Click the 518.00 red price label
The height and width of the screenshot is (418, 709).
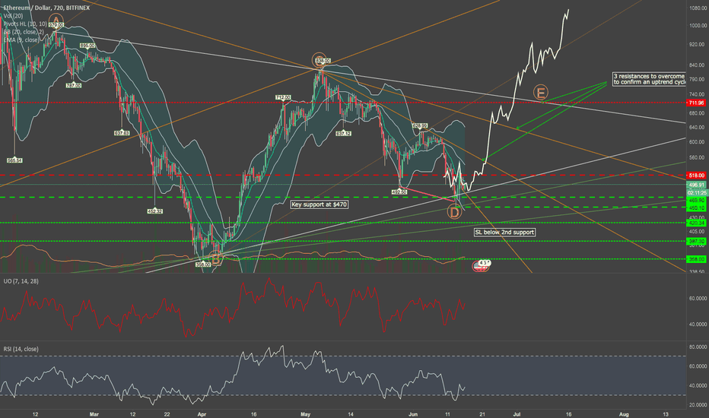click(x=696, y=175)
